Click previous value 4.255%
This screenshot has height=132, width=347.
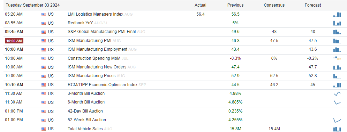coord(235,120)
